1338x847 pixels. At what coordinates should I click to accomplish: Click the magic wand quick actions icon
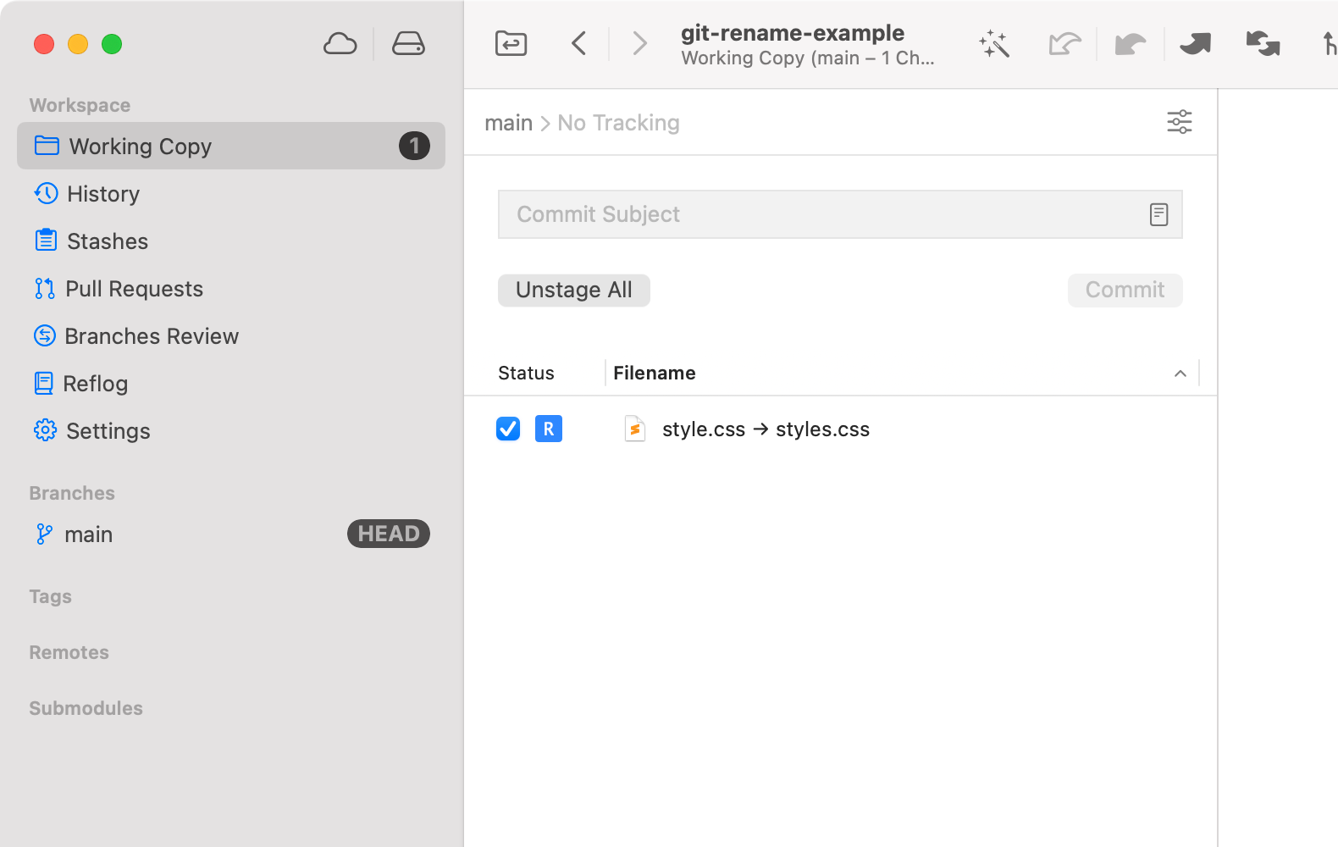(994, 44)
